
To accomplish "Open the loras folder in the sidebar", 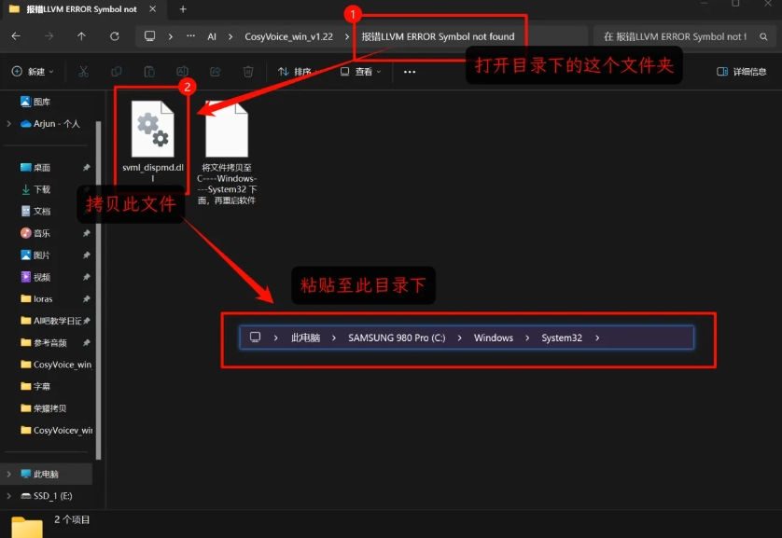I will [x=43, y=299].
